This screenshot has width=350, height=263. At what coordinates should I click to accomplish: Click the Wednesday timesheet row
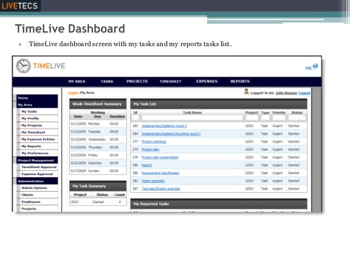click(x=98, y=139)
